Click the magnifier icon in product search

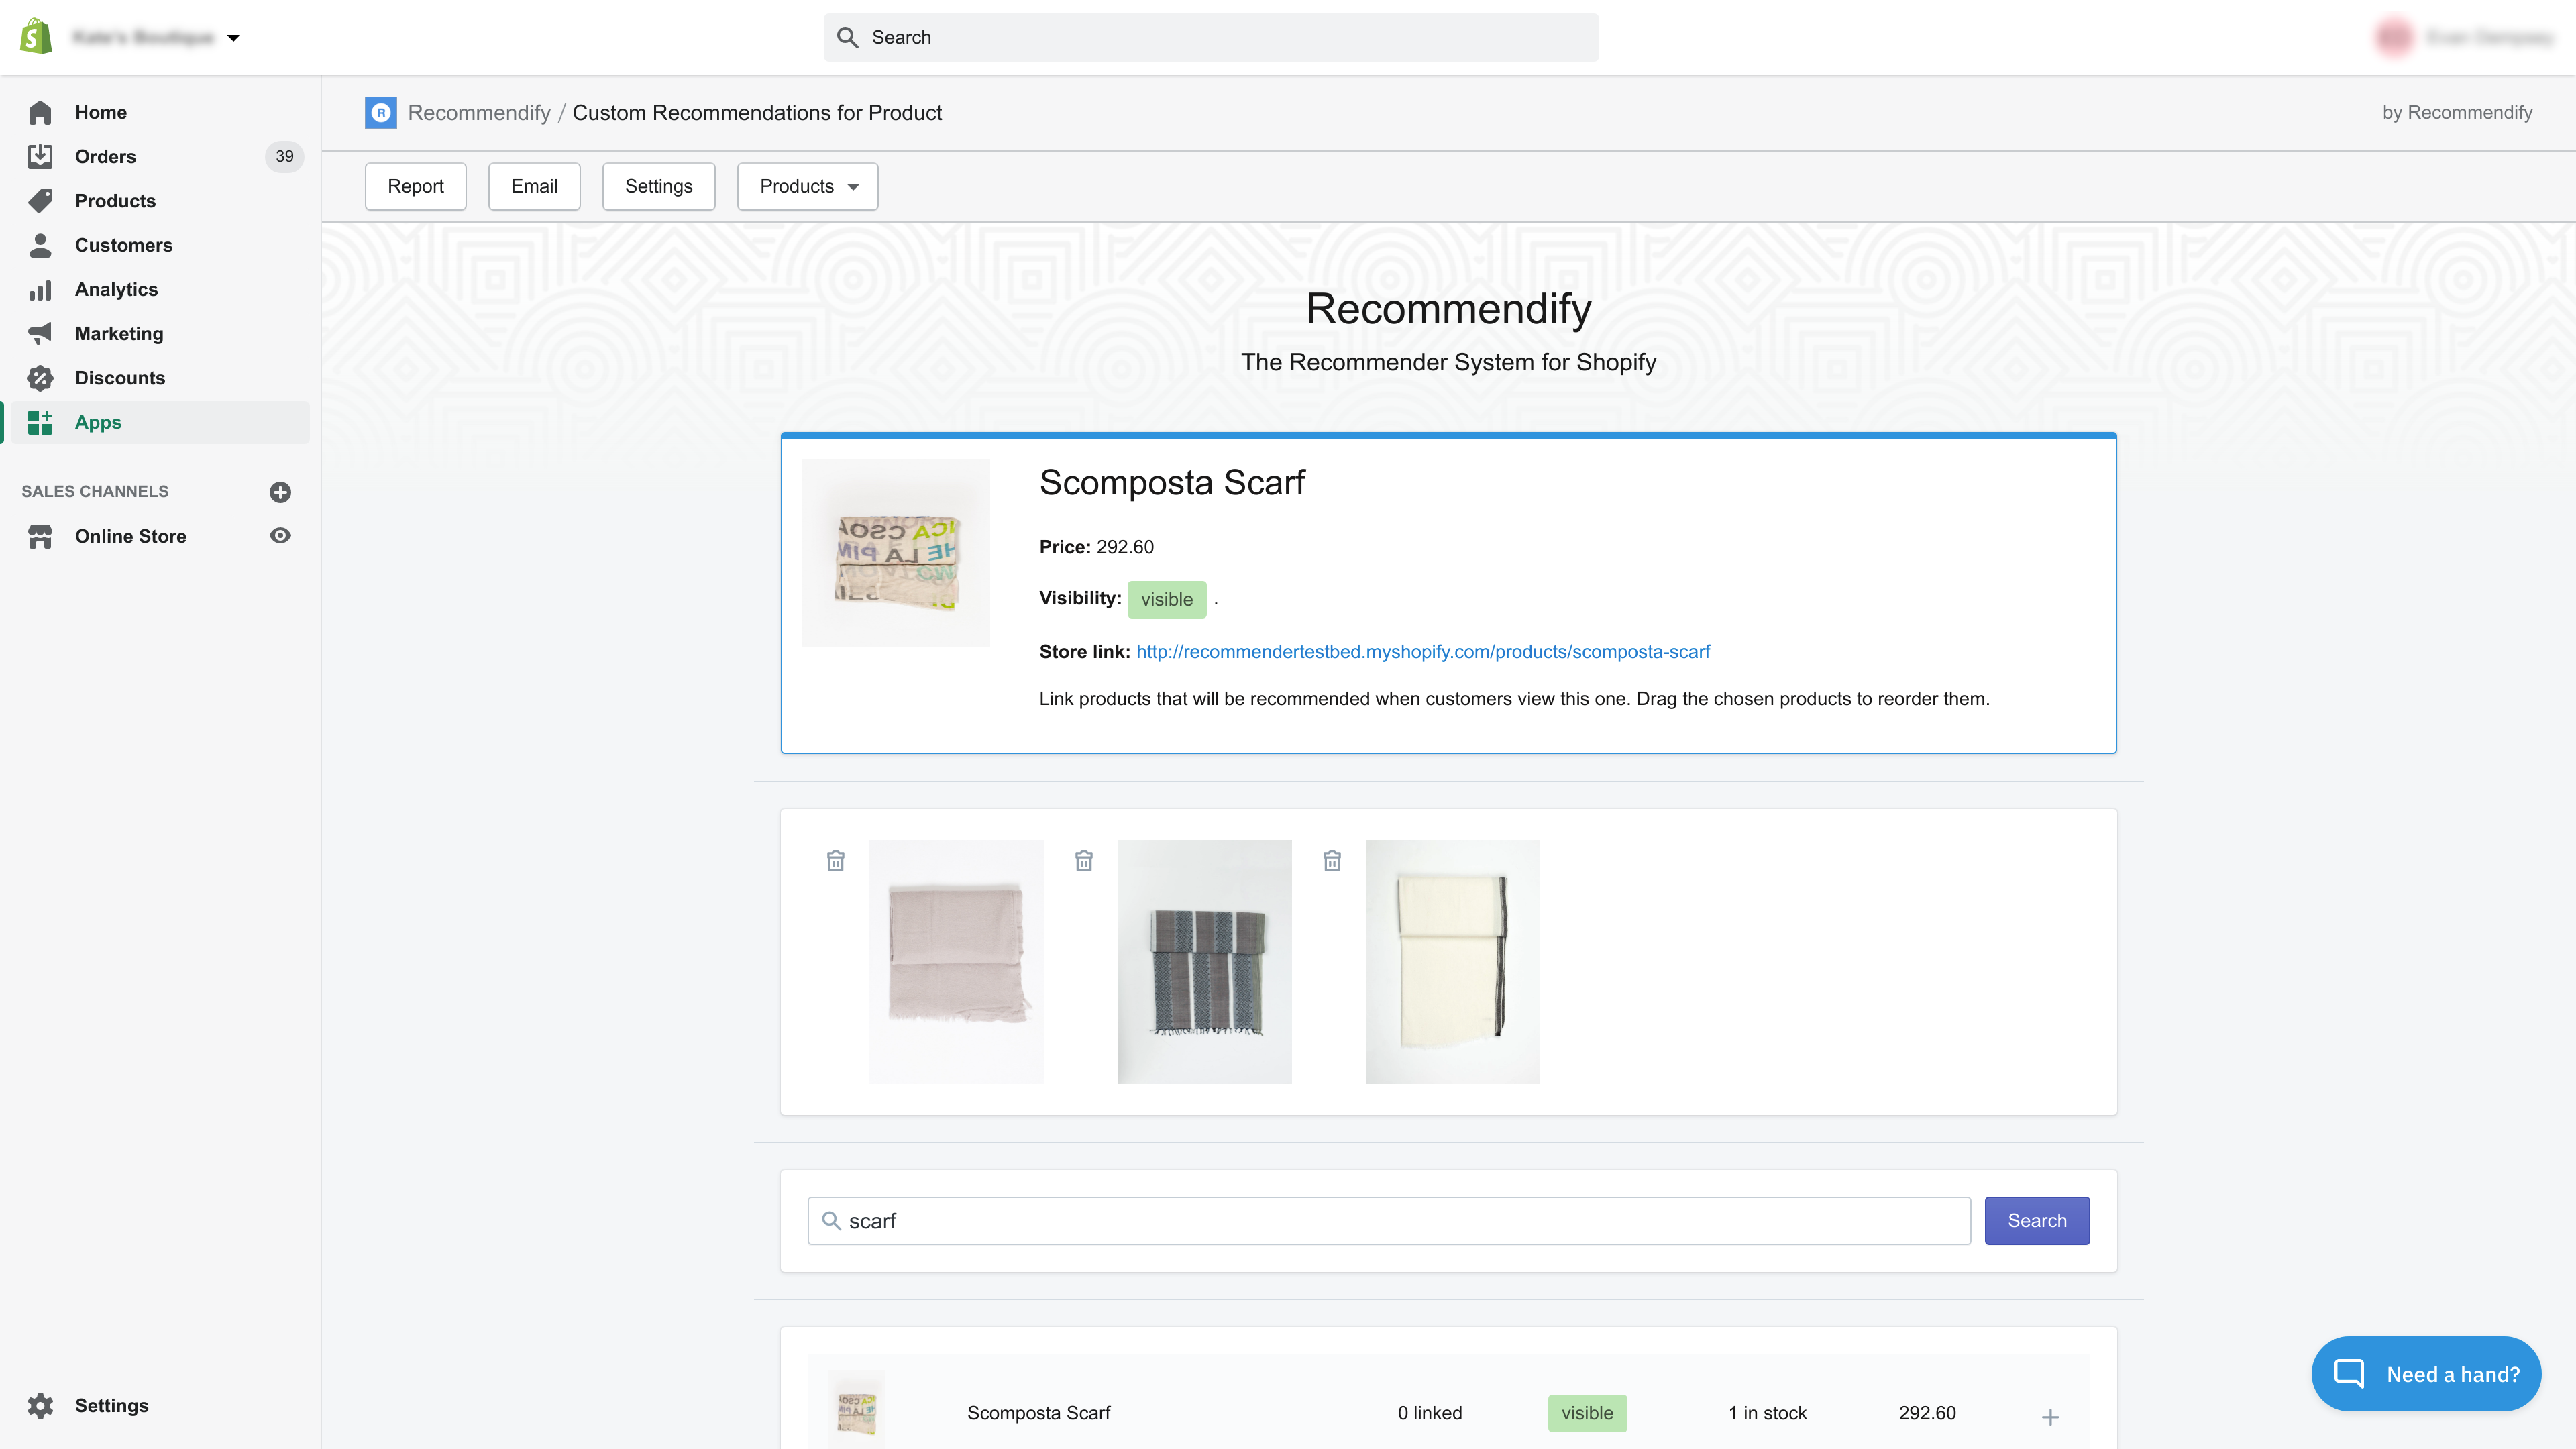tap(831, 1221)
